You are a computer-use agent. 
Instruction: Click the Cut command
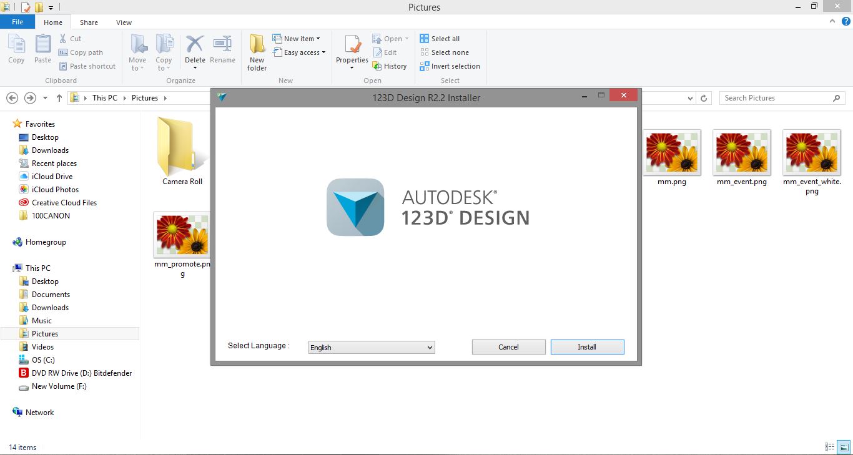70,39
